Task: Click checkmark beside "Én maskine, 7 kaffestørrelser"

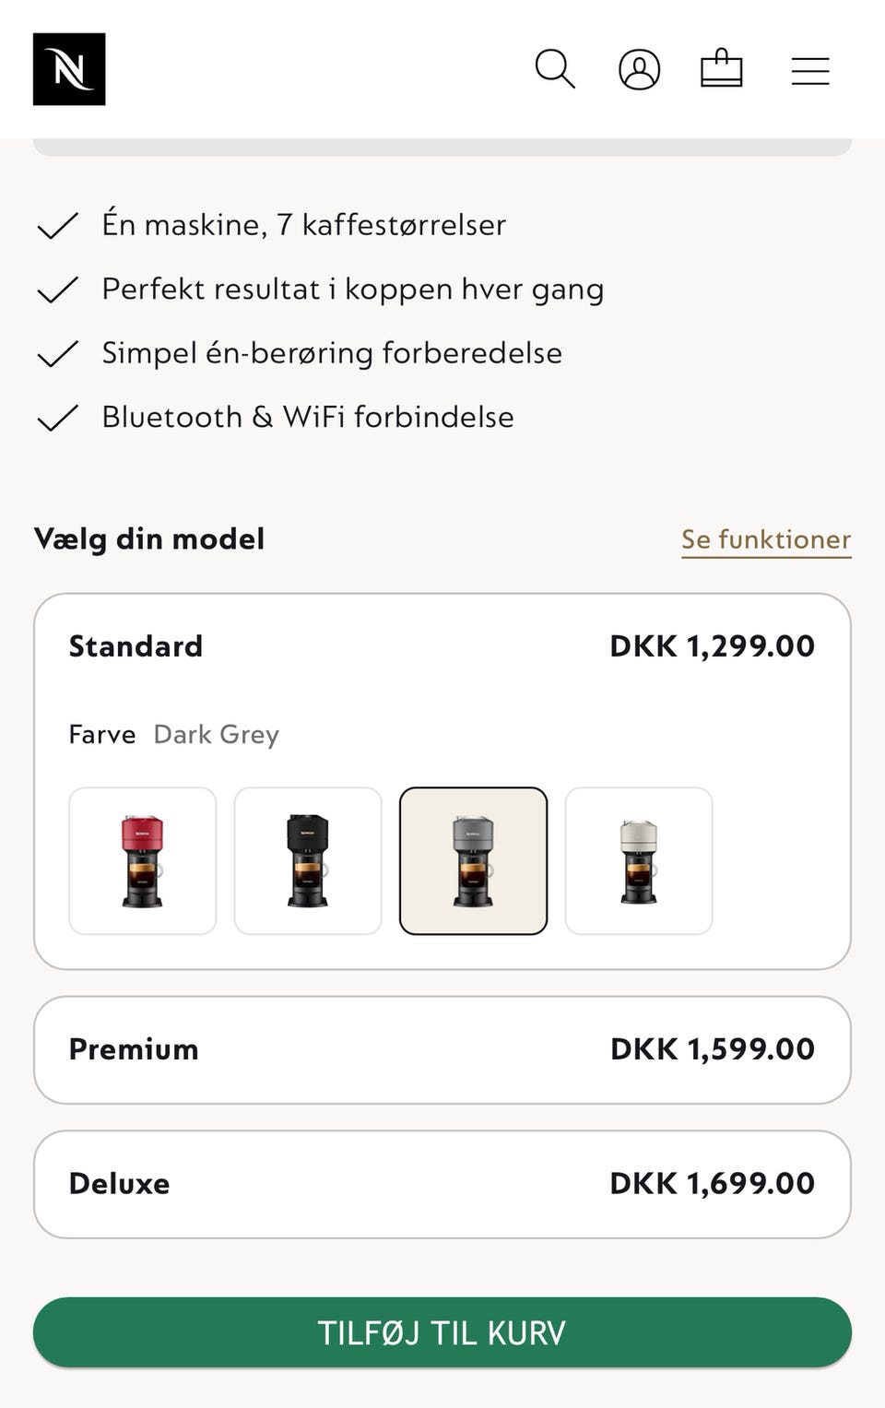Action: [x=57, y=226]
